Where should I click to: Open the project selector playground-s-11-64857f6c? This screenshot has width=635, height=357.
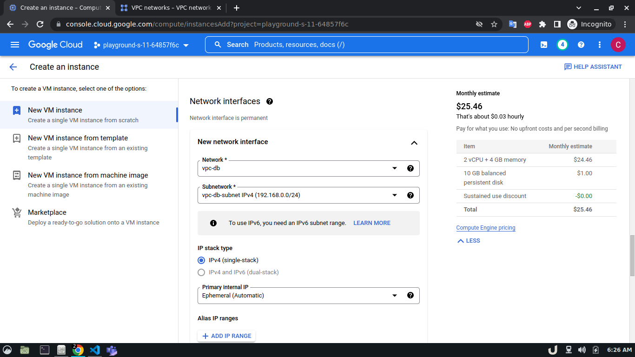[x=141, y=45]
